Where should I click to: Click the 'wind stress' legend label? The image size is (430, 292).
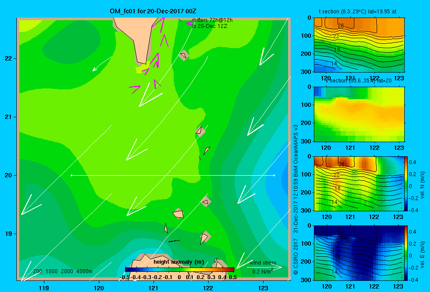click(x=263, y=262)
